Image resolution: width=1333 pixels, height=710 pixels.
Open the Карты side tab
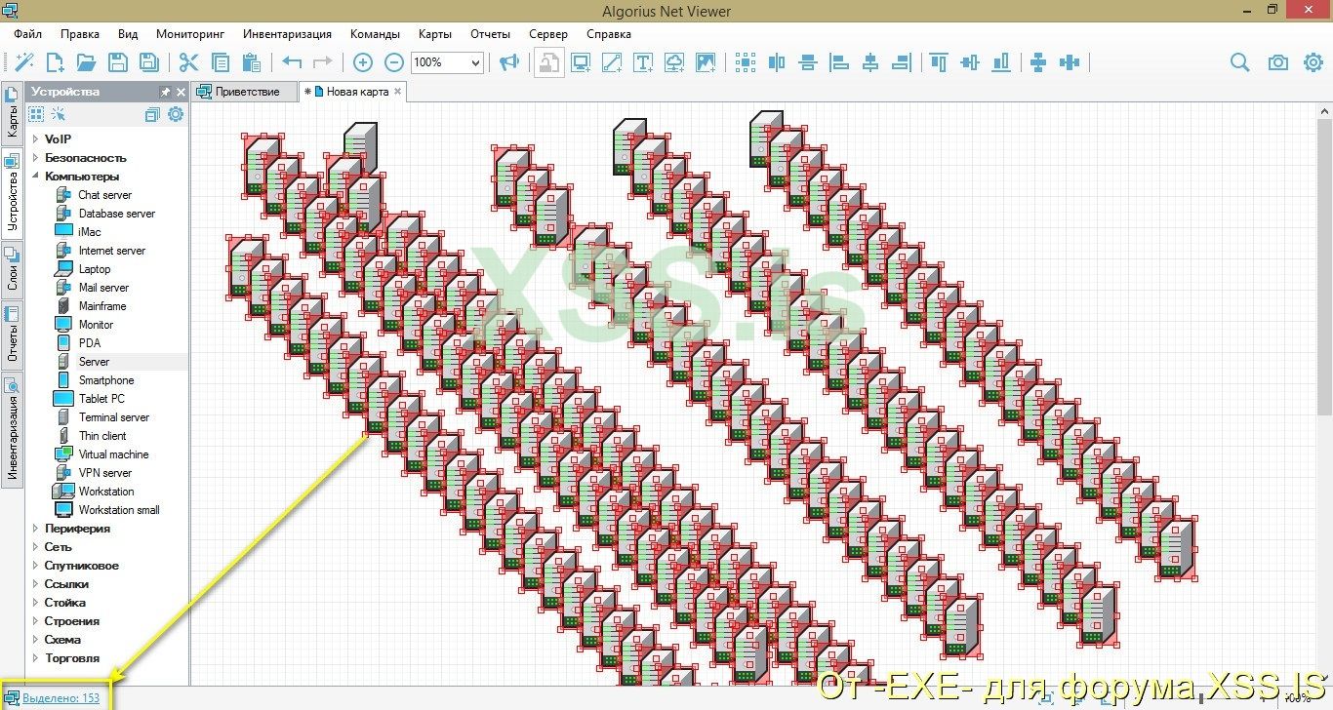(12, 114)
